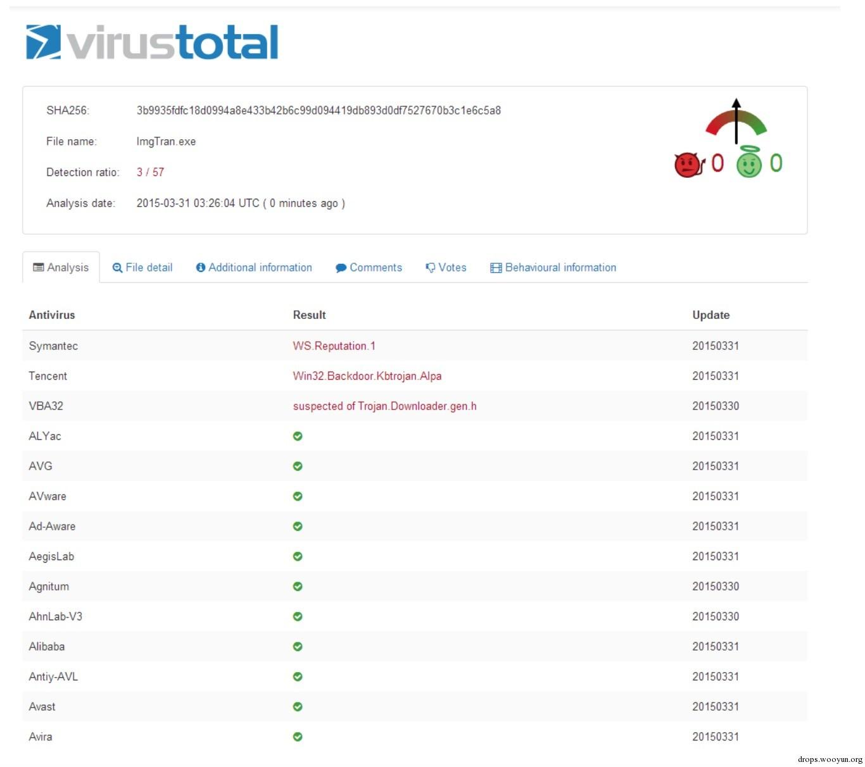Viewport: 865px width, 767px height.
Task: Click the SHA256 hash value
Action: pyautogui.click(x=319, y=110)
